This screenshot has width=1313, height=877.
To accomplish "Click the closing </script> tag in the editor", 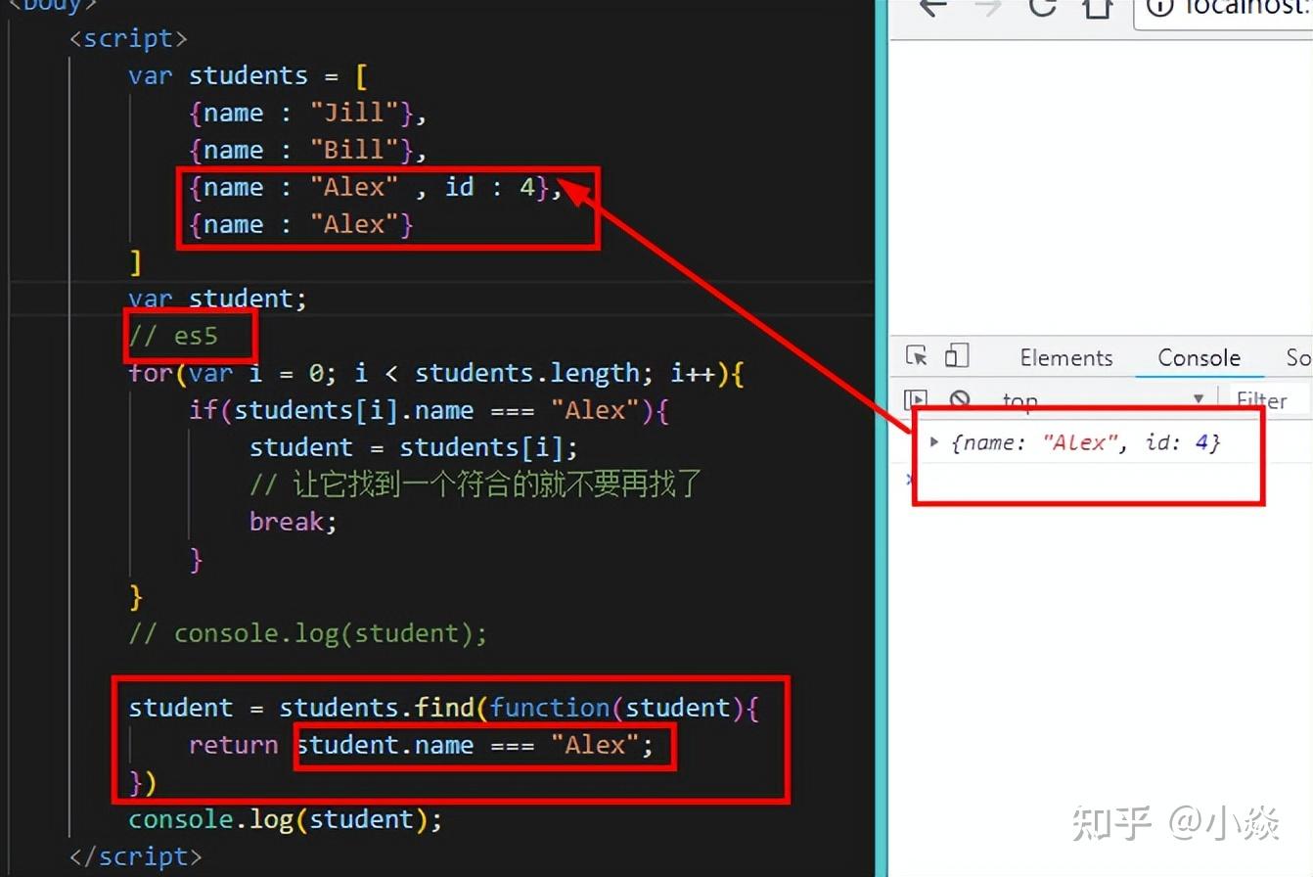I will 136,856.
